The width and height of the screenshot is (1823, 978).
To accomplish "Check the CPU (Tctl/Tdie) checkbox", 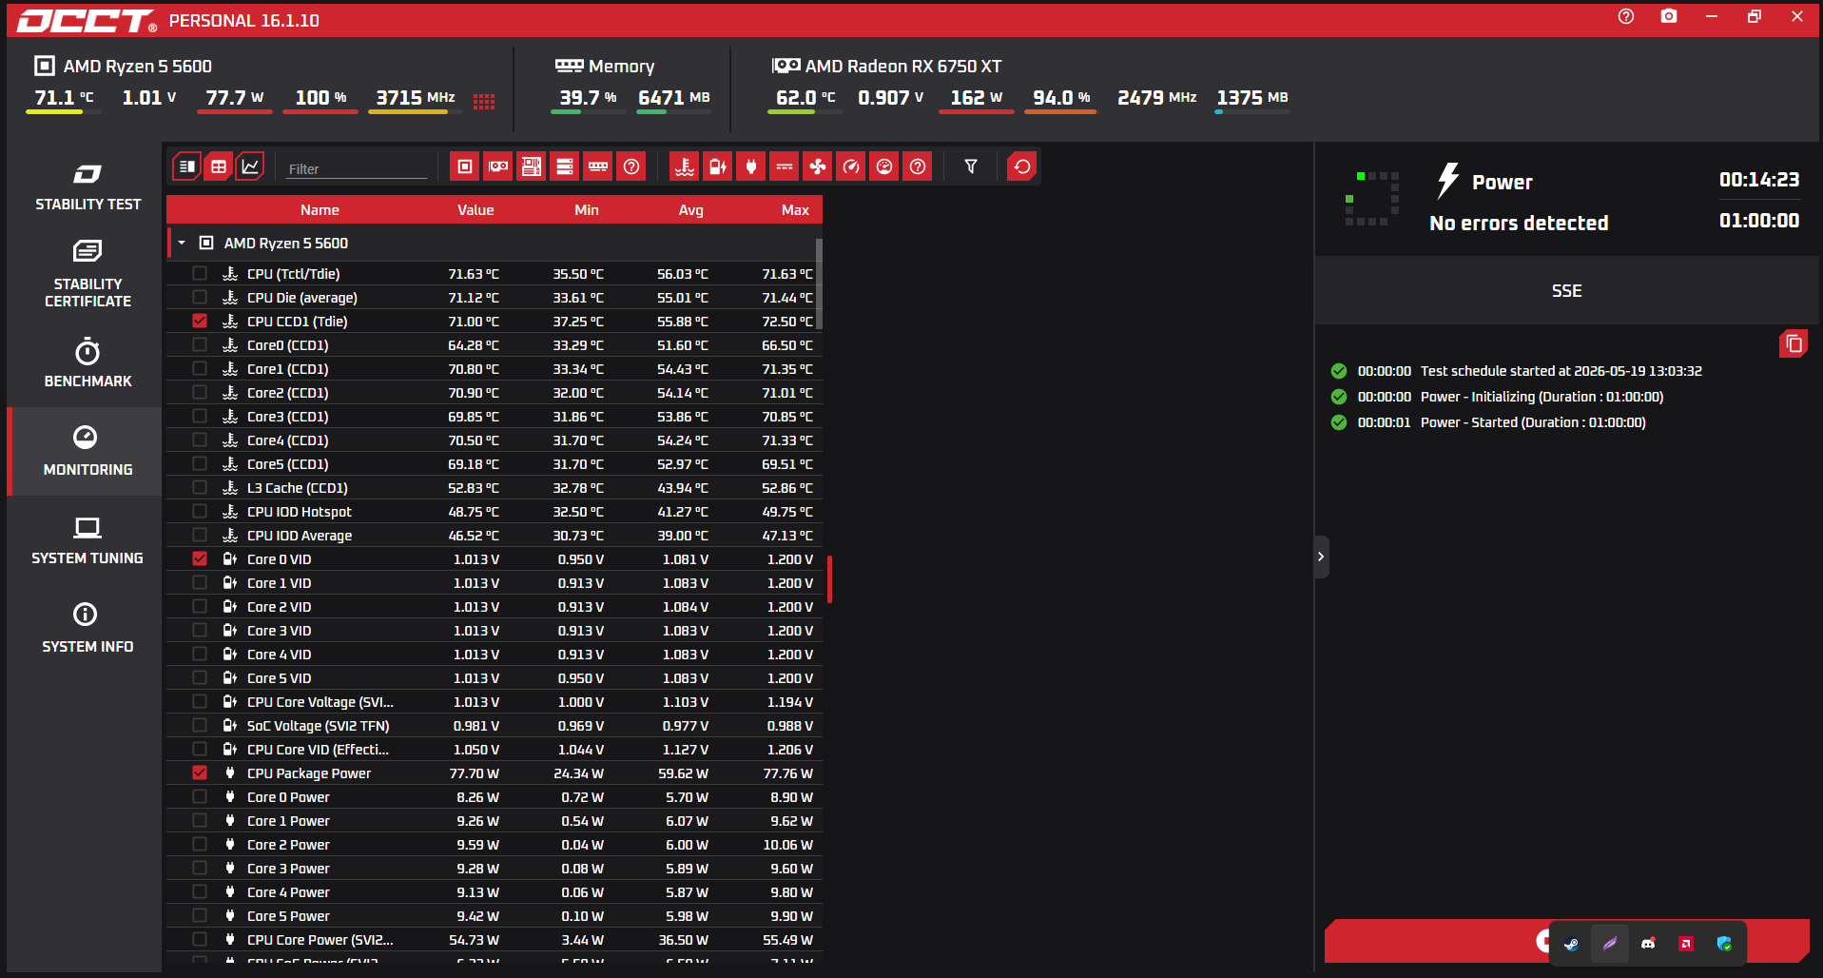I will 200,273.
